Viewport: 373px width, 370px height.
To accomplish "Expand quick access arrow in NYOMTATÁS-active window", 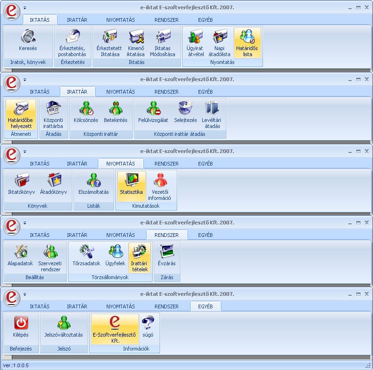I will tap(25, 152).
